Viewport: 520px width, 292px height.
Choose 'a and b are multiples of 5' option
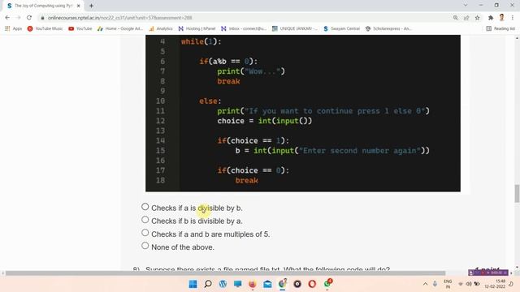pyautogui.click(x=145, y=233)
